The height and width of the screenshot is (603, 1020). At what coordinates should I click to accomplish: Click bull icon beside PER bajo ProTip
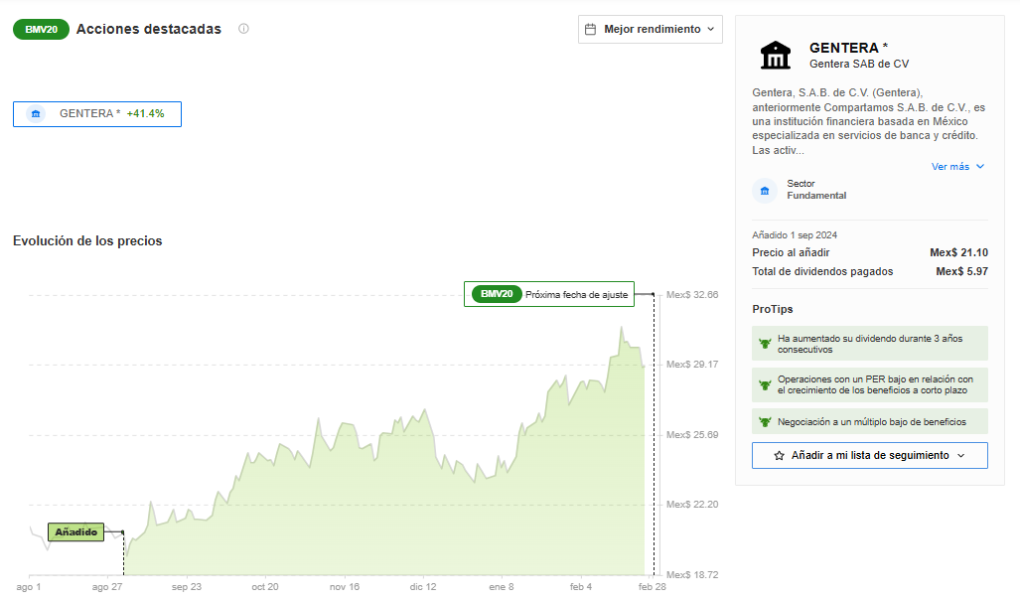[765, 384]
